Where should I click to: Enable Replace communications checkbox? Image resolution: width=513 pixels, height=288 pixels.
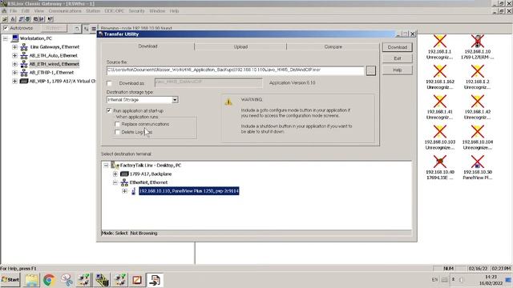pos(118,124)
